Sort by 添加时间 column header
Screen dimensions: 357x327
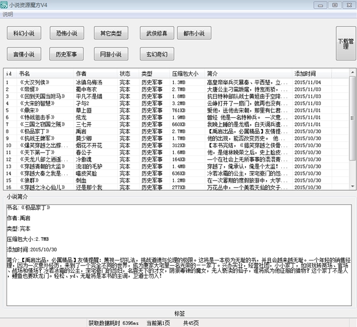(x=312, y=74)
